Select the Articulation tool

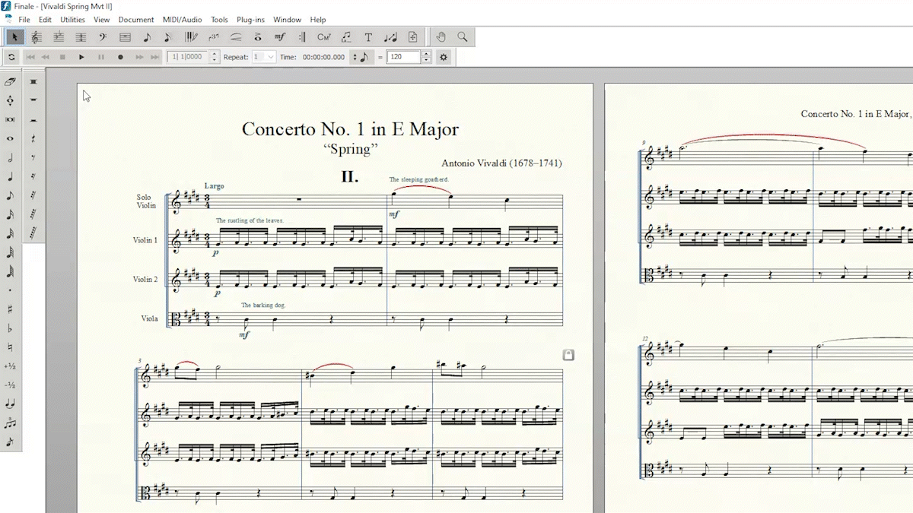(x=258, y=36)
